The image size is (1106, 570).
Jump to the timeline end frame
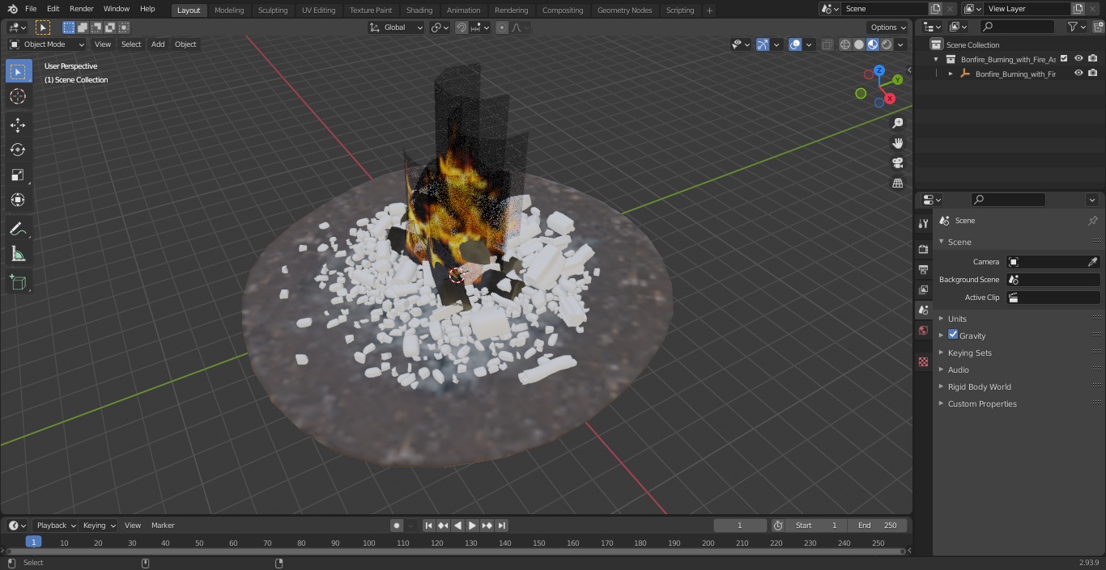pyautogui.click(x=502, y=526)
